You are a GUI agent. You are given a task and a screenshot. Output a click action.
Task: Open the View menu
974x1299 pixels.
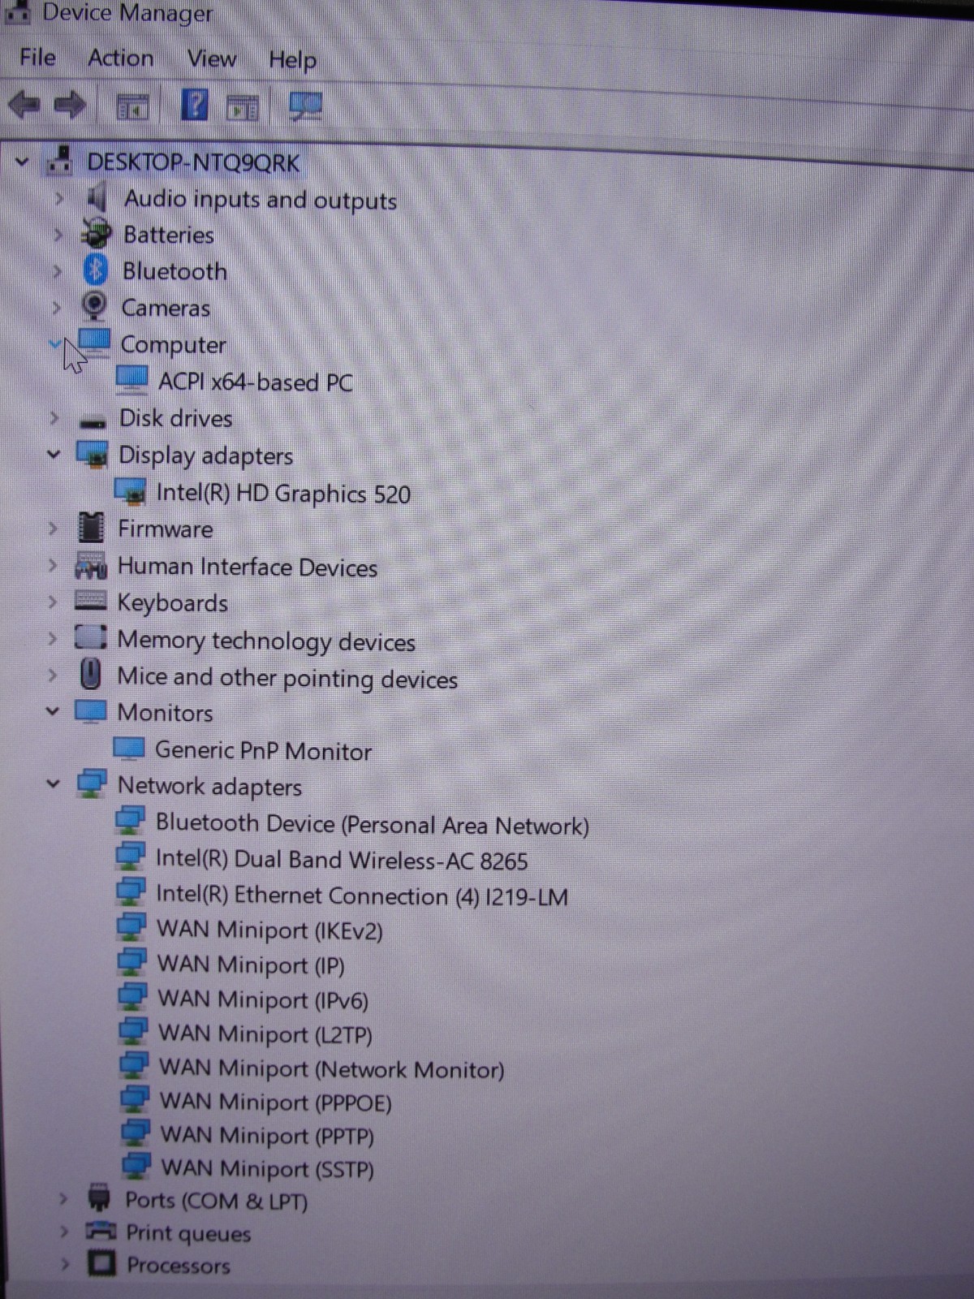point(211,58)
